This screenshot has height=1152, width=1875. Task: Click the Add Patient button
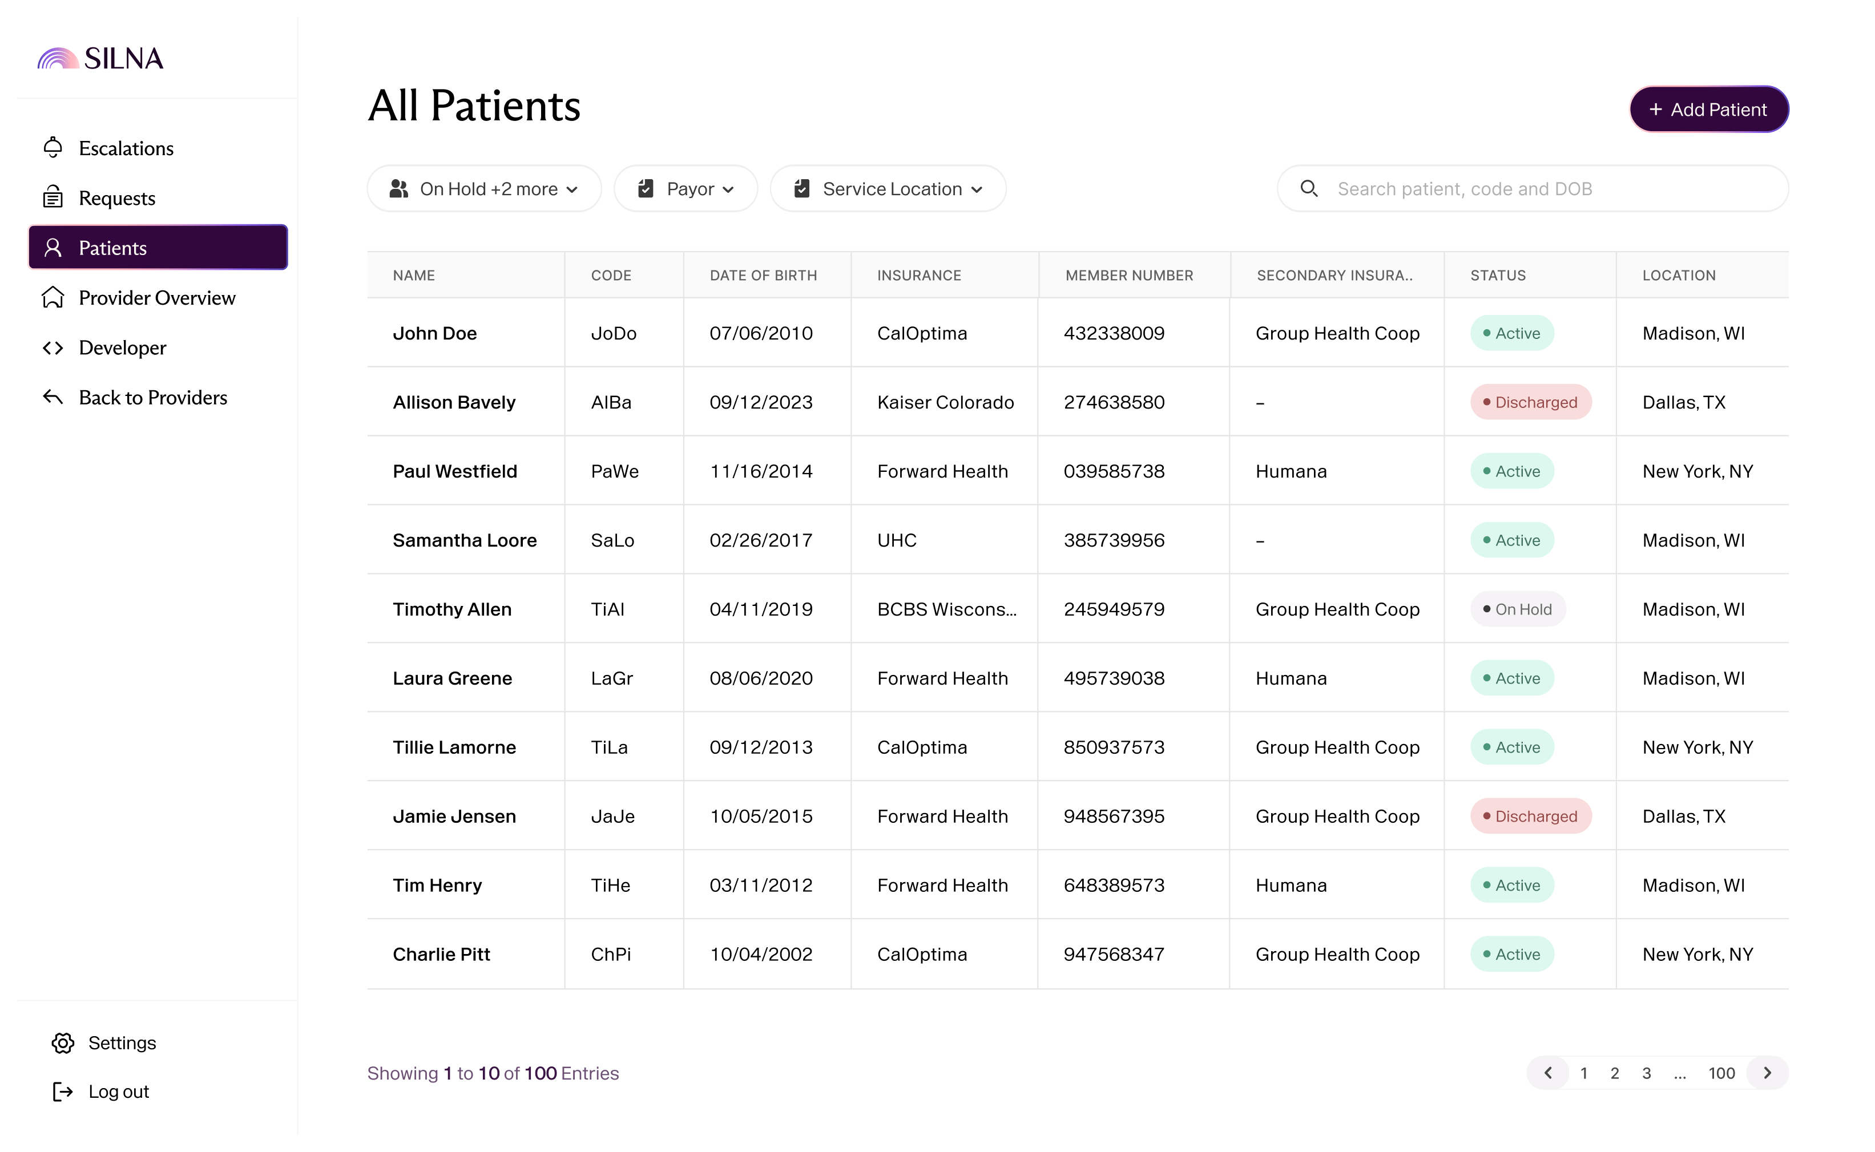click(1709, 109)
